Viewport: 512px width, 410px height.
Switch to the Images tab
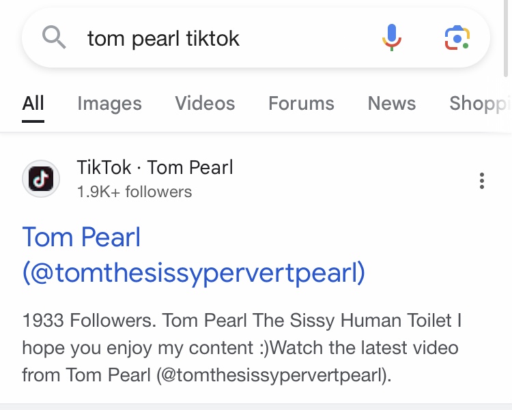tap(109, 104)
